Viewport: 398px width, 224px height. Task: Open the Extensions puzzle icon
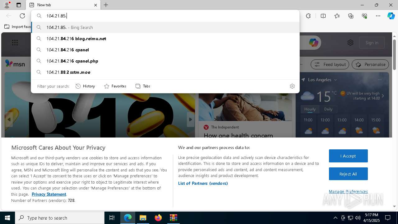tap(308, 16)
